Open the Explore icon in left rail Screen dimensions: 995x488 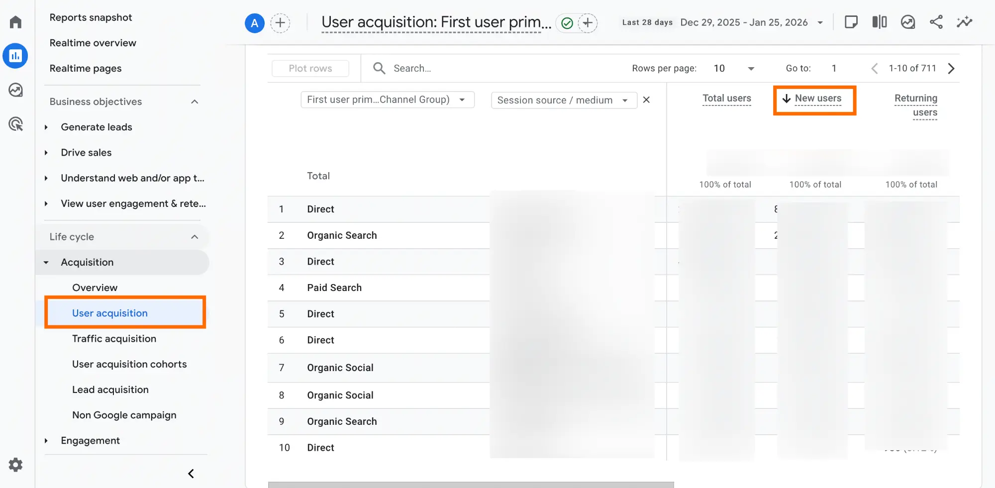[15, 90]
